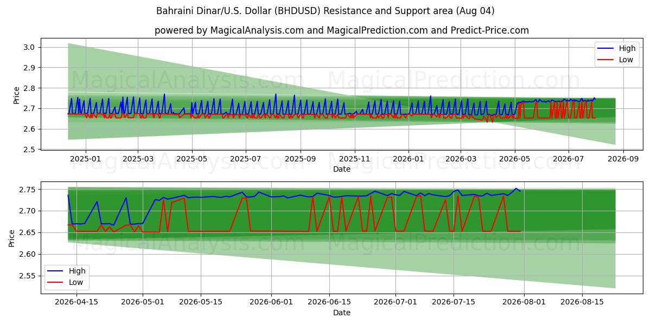Click the bottom chart 'Date' axis label
Viewport: 651px width, 325px height.
(342, 313)
